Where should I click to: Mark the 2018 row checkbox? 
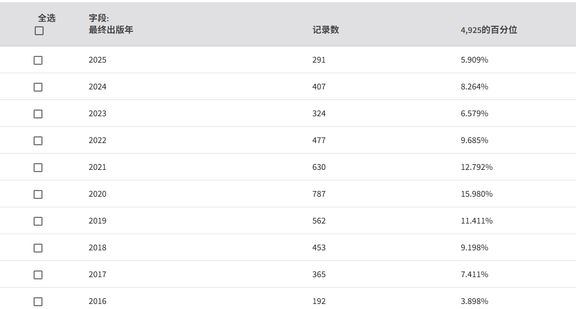(x=38, y=248)
